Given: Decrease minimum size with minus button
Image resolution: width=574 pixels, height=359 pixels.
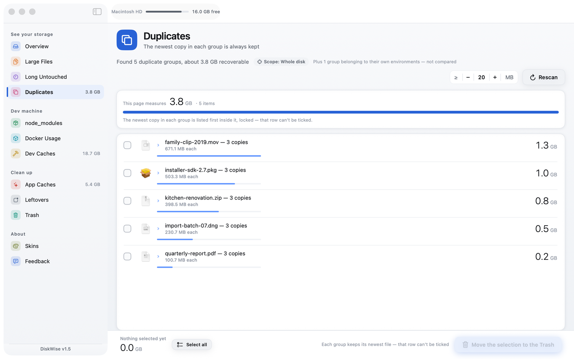Looking at the screenshot, I should (468, 77).
